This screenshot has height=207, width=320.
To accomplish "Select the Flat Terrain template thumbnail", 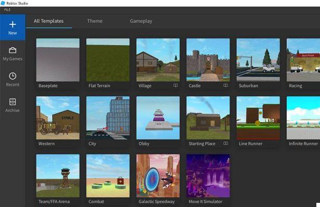I will tap(108, 60).
